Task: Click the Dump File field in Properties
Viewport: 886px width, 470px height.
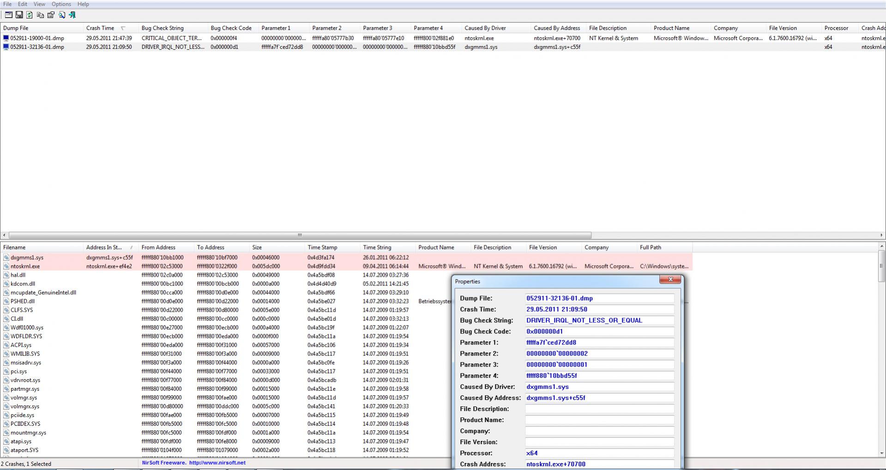Action: tap(599, 298)
